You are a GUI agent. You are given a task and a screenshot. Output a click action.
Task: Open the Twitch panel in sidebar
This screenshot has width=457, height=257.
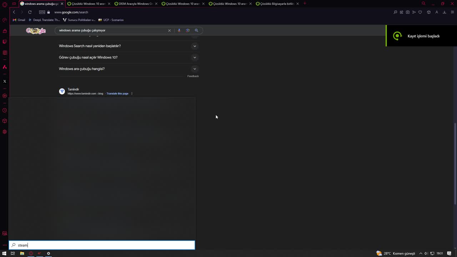(x=5, y=42)
